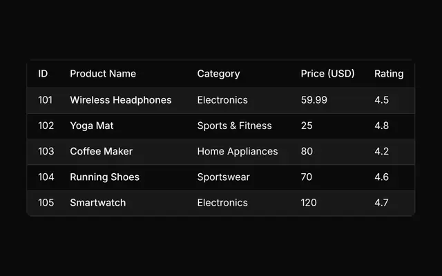Click the Yoga Mat product name

pyautogui.click(x=92, y=126)
